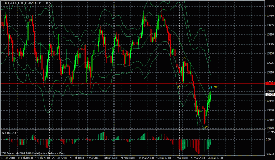Click the 19 Mar 04:00 date label
The image size is (275, 160).
tap(180, 158)
